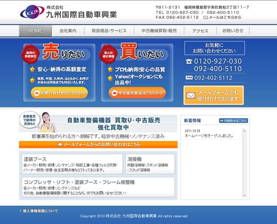The height and width of the screenshot is (224, 277).
Task: Click the 中古販売商品はこちらから orange button
Action: coord(137,93)
